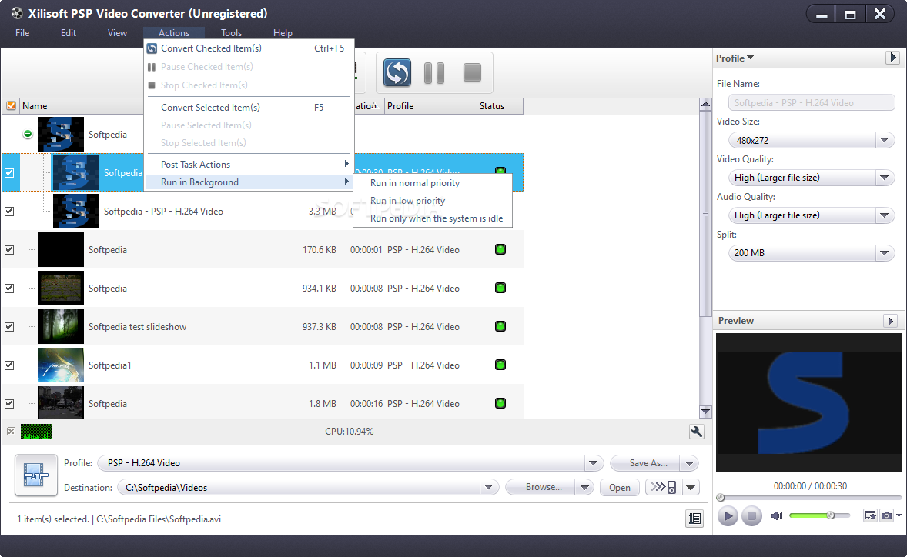Viewport: 907px width, 557px height.
Task: Open the bottom Profile PSP - H.264 dropdown
Action: [x=593, y=463]
